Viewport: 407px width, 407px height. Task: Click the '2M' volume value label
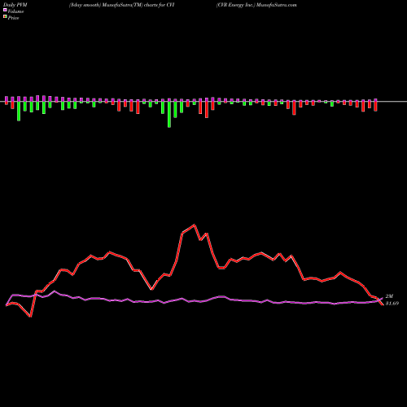[x=389, y=296]
